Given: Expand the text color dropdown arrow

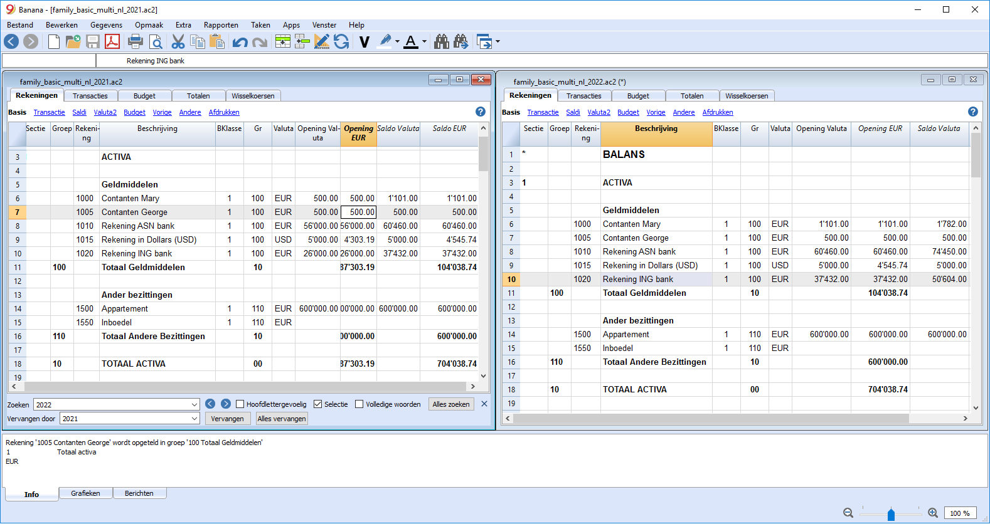Looking at the screenshot, I should [424, 42].
